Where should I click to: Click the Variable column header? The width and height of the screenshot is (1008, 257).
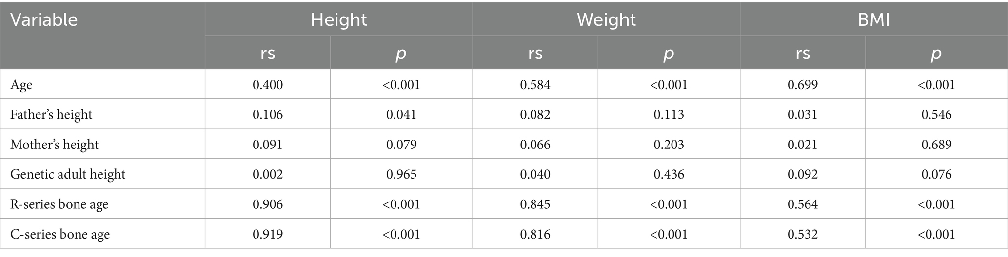click(x=44, y=20)
